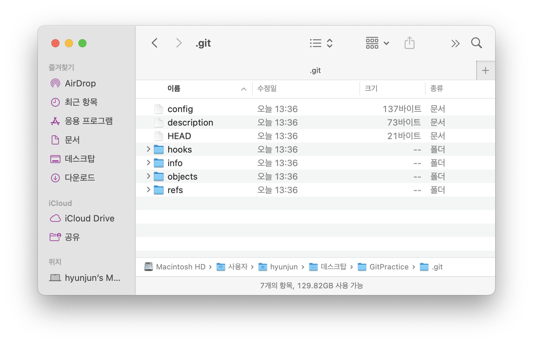Jump to Macintosh HD in path bar

(175, 267)
